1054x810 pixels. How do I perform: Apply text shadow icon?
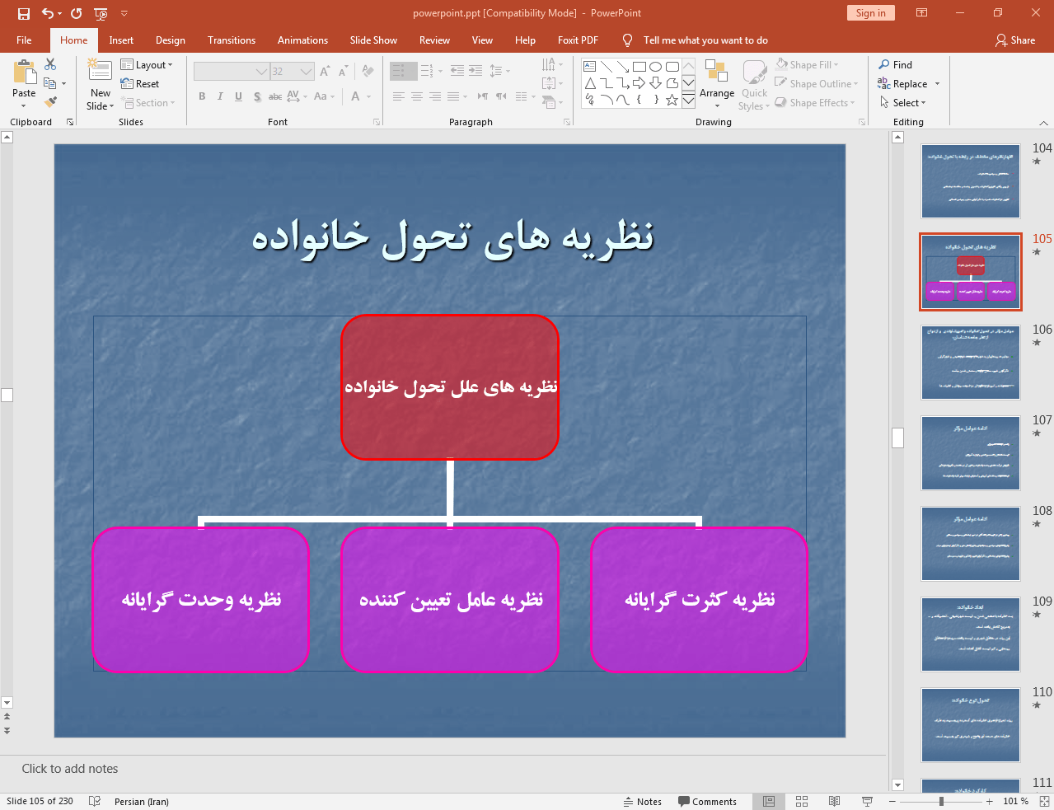click(257, 96)
